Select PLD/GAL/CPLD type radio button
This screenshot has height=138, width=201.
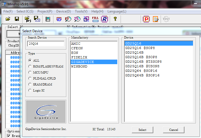pos(30,78)
